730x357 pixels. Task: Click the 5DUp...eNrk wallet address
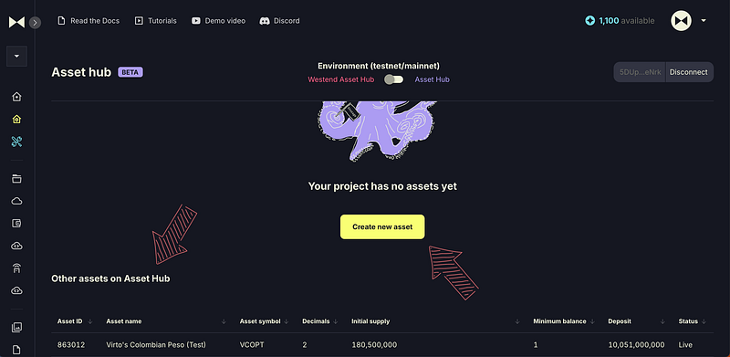[641, 72]
